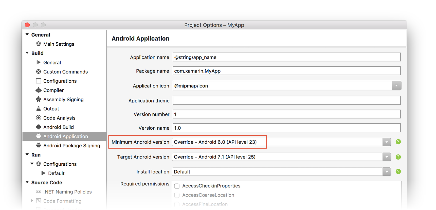
Task: Click the Assembly Signing badge icon
Action: tap(39, 99)
